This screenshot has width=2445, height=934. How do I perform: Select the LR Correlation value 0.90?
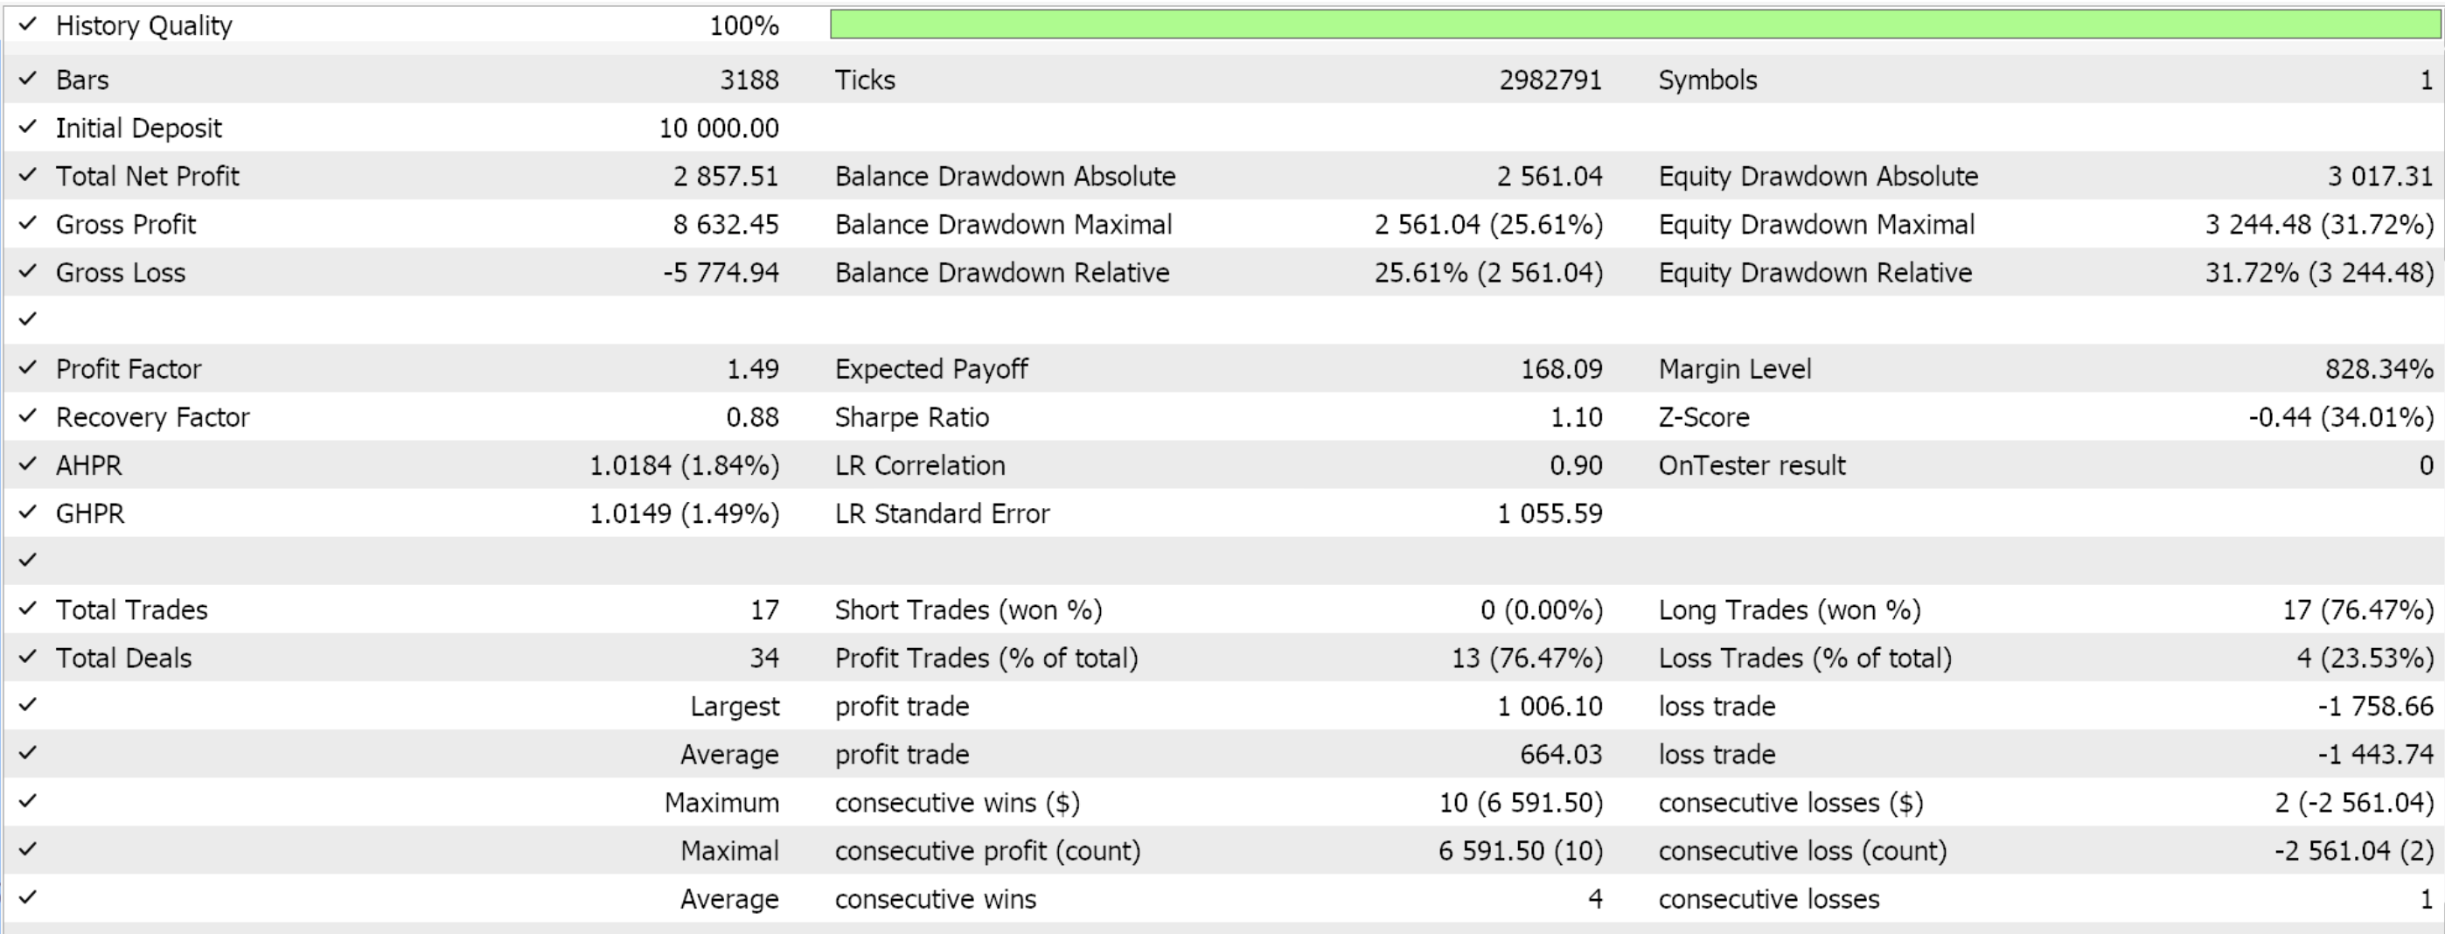pyautogui.click(x=1577, y=466)
